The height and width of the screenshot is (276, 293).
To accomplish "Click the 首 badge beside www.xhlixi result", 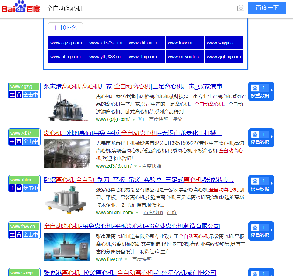I will click(x=19, y=188).
